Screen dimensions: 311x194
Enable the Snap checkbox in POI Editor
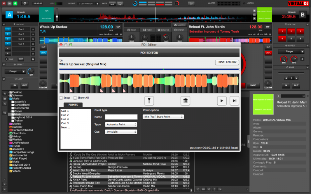pos(61,98)
